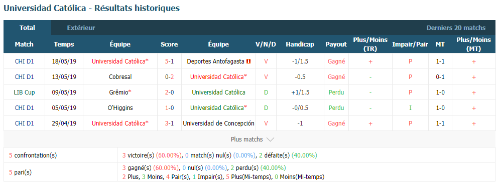Click the 0-2 score against Cobresal
Image resolution: width=500 pixels, height=185 pixels.
pos(169,77)
